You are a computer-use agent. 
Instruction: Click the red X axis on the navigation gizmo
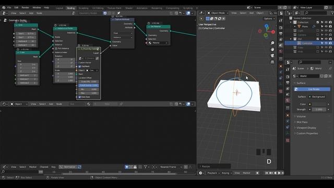coord(273,32)
